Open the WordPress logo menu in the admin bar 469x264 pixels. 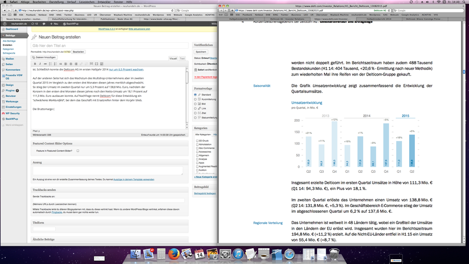5,24
